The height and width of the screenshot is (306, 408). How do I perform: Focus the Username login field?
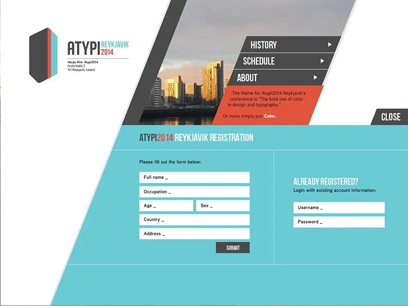339,208
